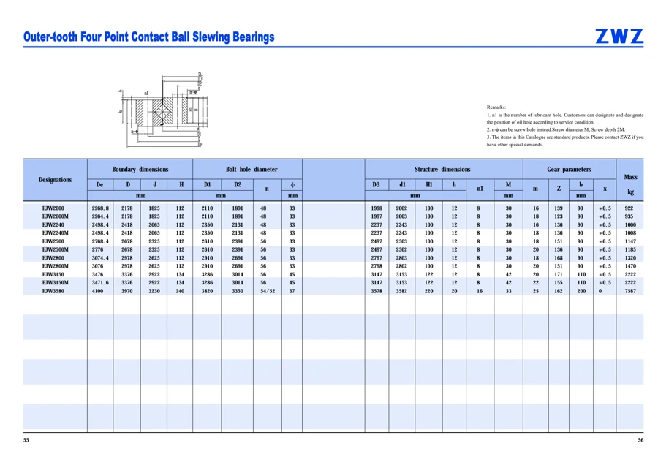Click designation HJW2000

tap(53, 208)
